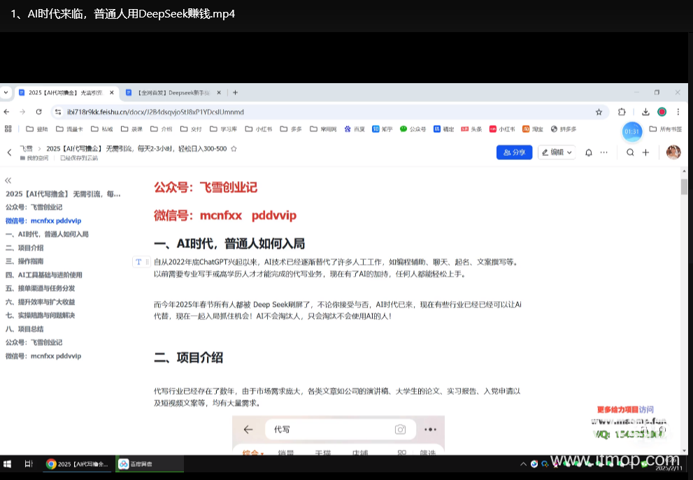Jump to outline item 六、提升效率与扩大收益
The height and width of the screenshot is (480, 693).
click(x=41, y=302)
